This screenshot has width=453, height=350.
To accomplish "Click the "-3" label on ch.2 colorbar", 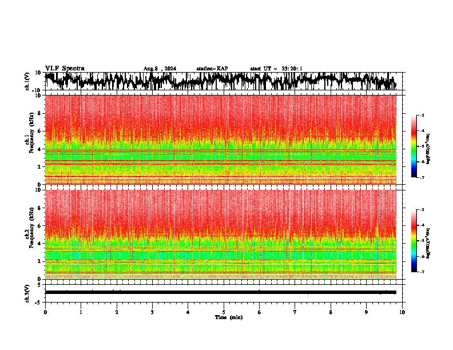I will click(x=422, y=210).
